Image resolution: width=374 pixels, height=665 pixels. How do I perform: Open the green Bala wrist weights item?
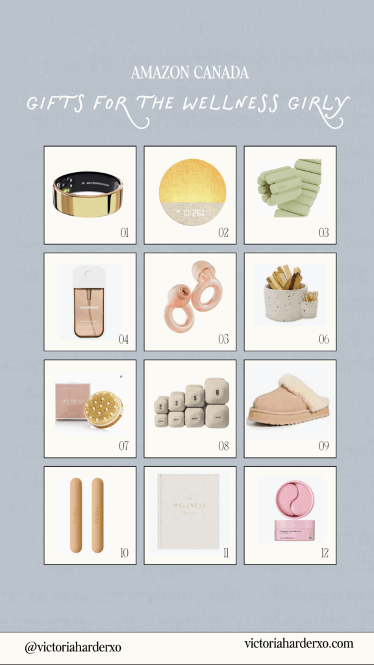coord(289,188)
